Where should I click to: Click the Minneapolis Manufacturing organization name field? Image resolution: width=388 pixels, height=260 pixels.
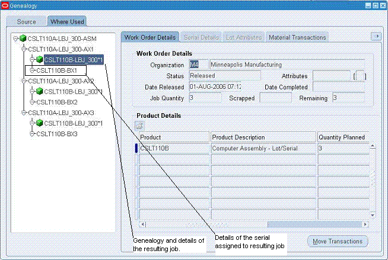[x=287, y=65]
